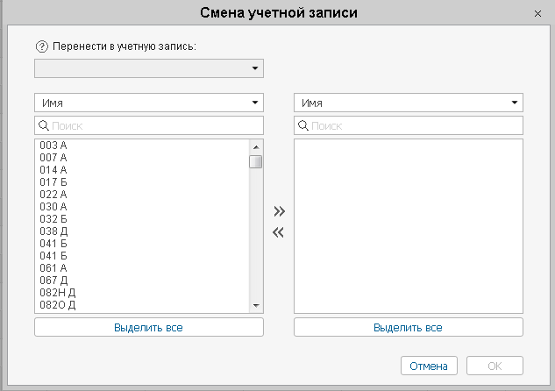This screenshot has height=391, width=555.
Task: Move items back left with double arrow
Action: (x=279, y=232)
